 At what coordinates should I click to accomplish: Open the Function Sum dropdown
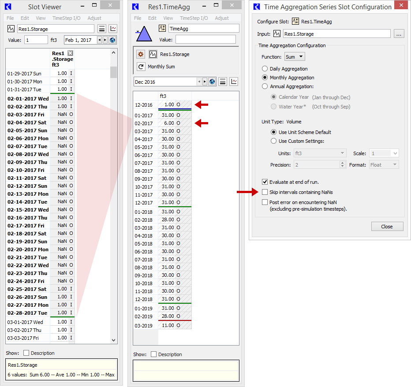click(x=295, y=56)
